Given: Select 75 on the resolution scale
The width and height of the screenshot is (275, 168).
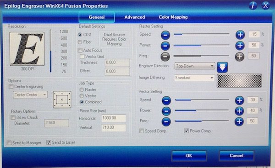Looking at the screenshot, I should point(64,71).
